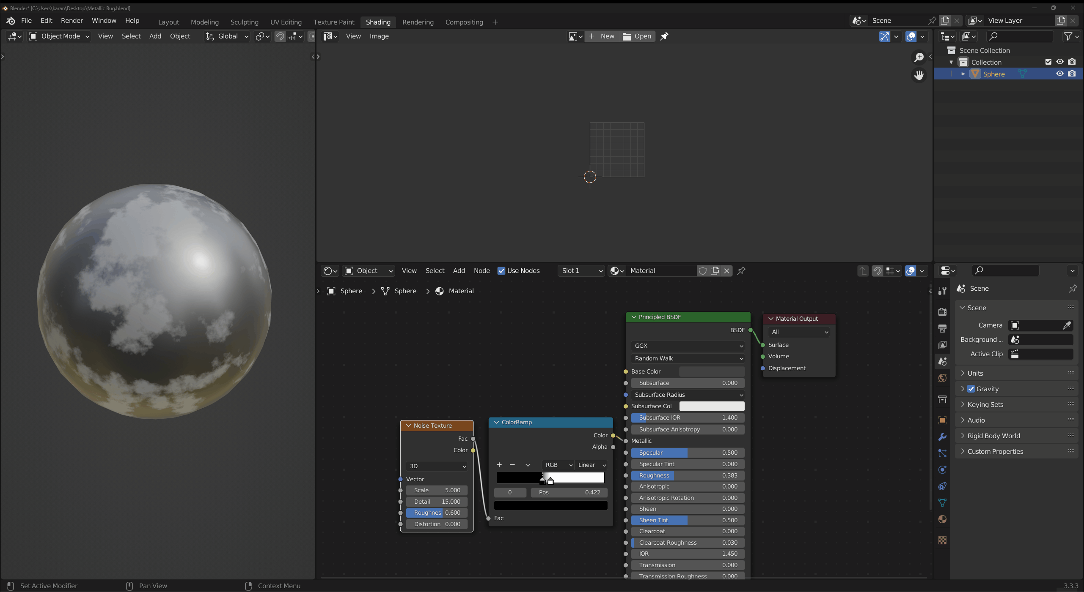
Task: Switch to the Rendering workspace tab
Action: pos(418,22)
